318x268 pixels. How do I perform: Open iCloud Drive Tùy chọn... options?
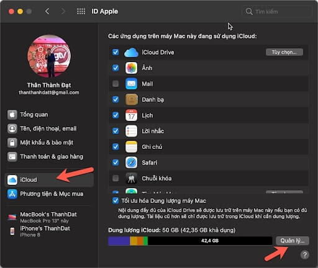coord(284,52)
